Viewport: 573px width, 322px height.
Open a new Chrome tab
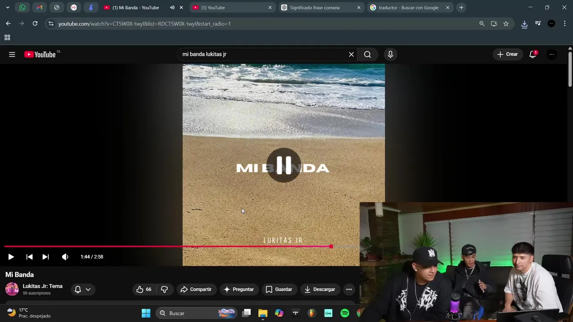pyautogui.click(x=461, y=8)
